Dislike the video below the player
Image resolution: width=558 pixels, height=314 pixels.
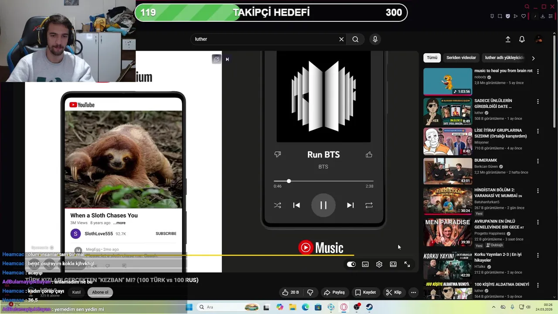click(310, 292)
